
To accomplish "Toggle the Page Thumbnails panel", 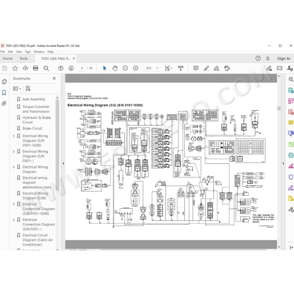I will click(x=4, y=81).
